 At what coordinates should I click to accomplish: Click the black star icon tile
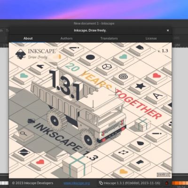141,86
